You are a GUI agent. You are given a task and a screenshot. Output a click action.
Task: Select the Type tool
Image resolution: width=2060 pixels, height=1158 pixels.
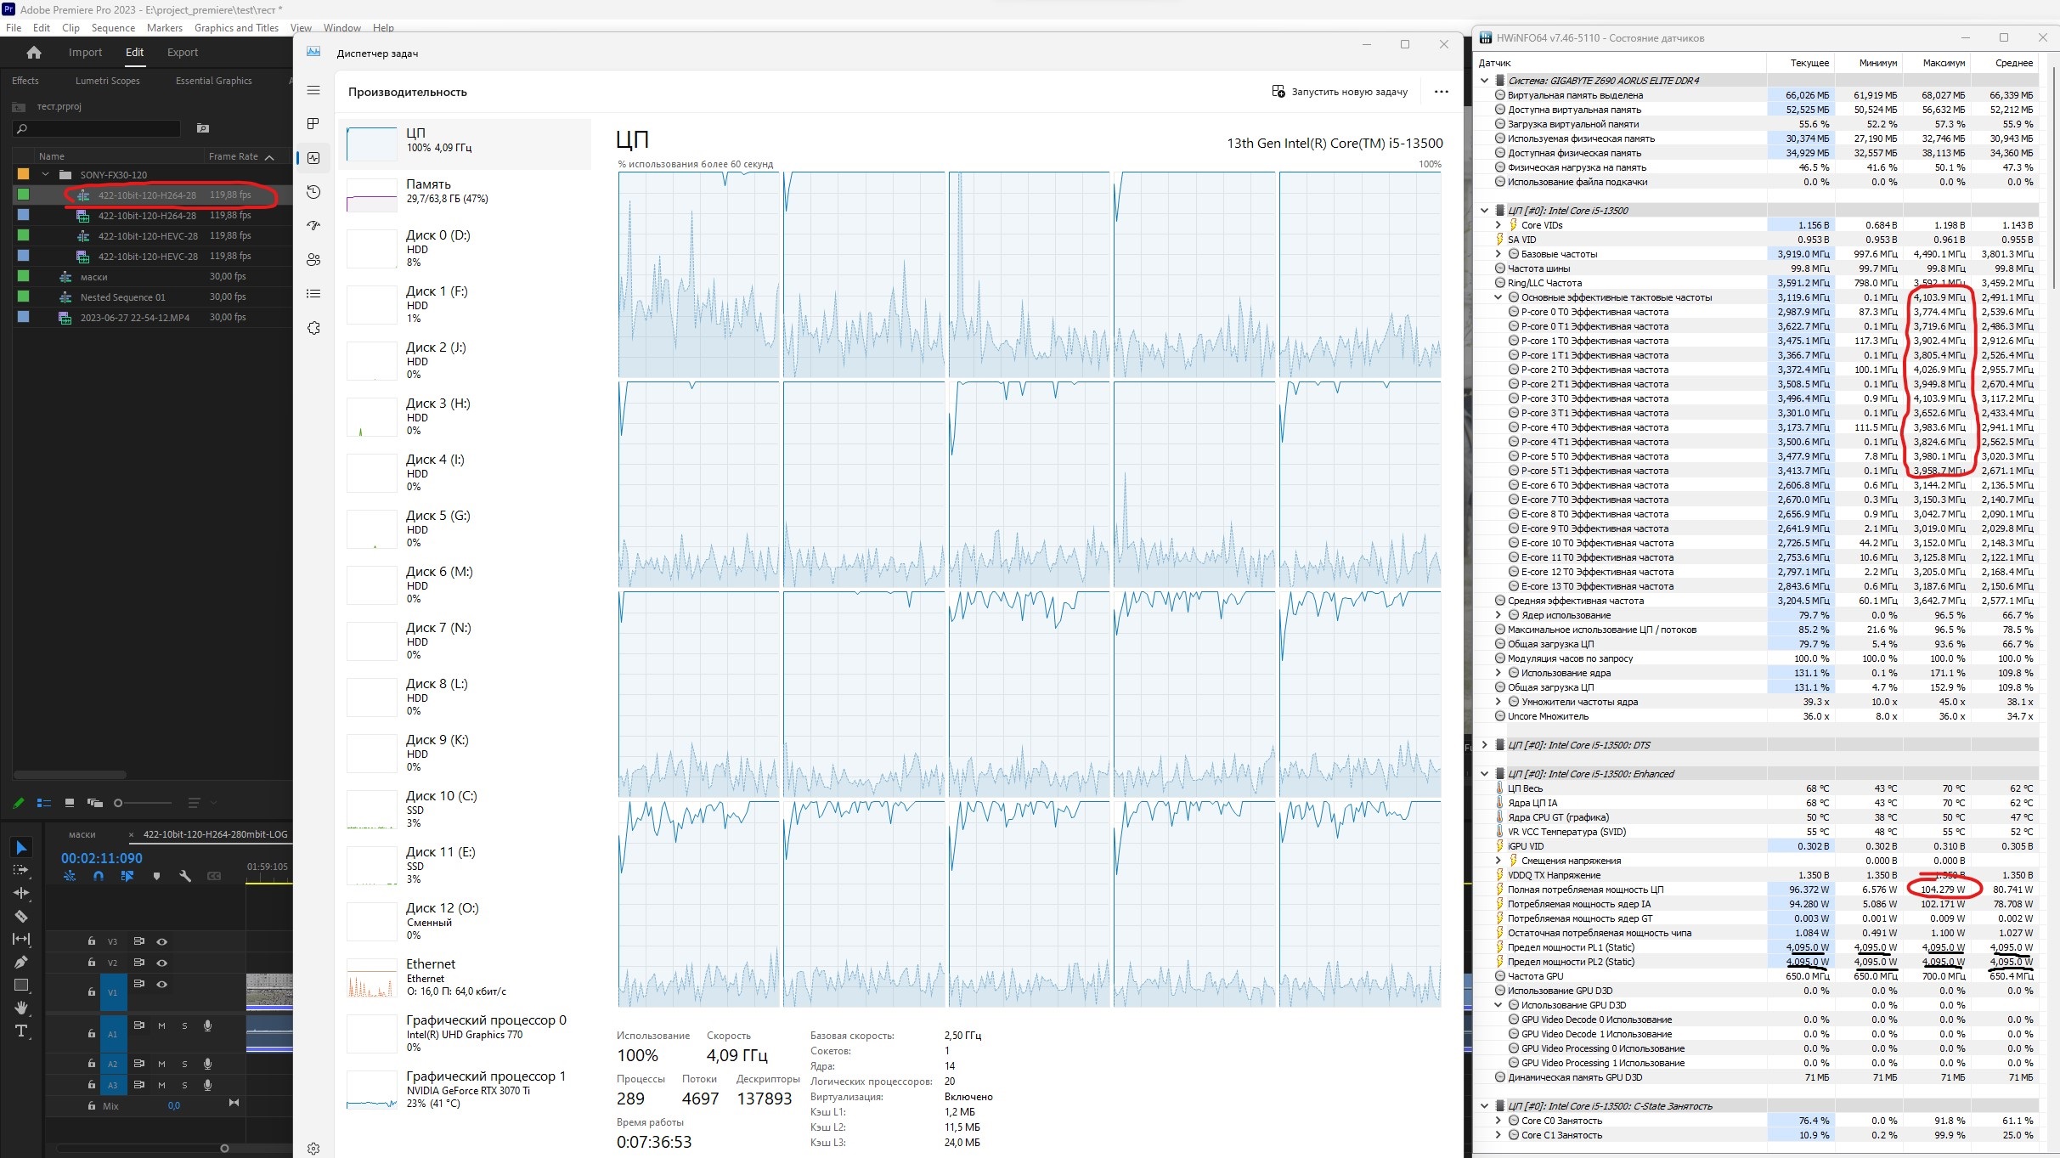(21, 1031)
